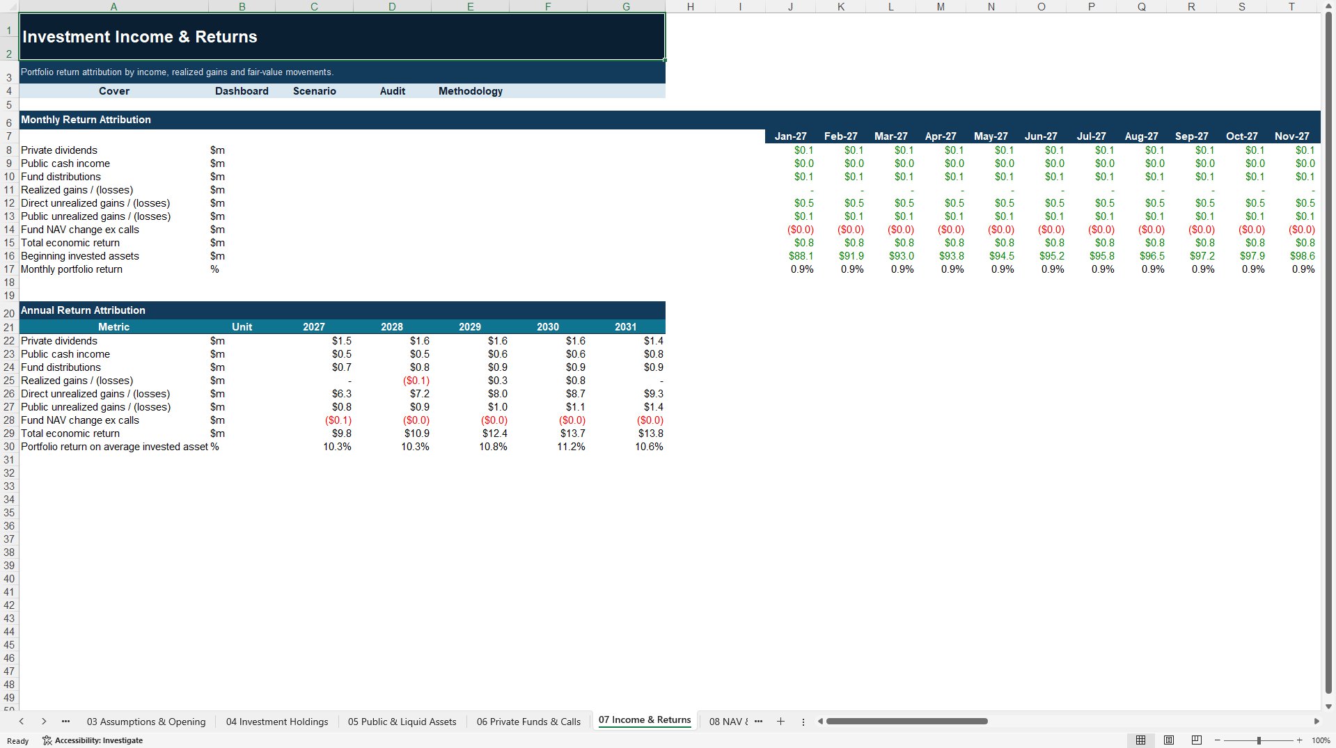Add a new sheet with plus icon
This screenshot has height=748, width=1336.
click(x=780, y=722)
